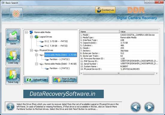Image resolution: width=165 pixels, height=115 pixels.
Task: Collapse the Removable Media root node
Action: 26,32
